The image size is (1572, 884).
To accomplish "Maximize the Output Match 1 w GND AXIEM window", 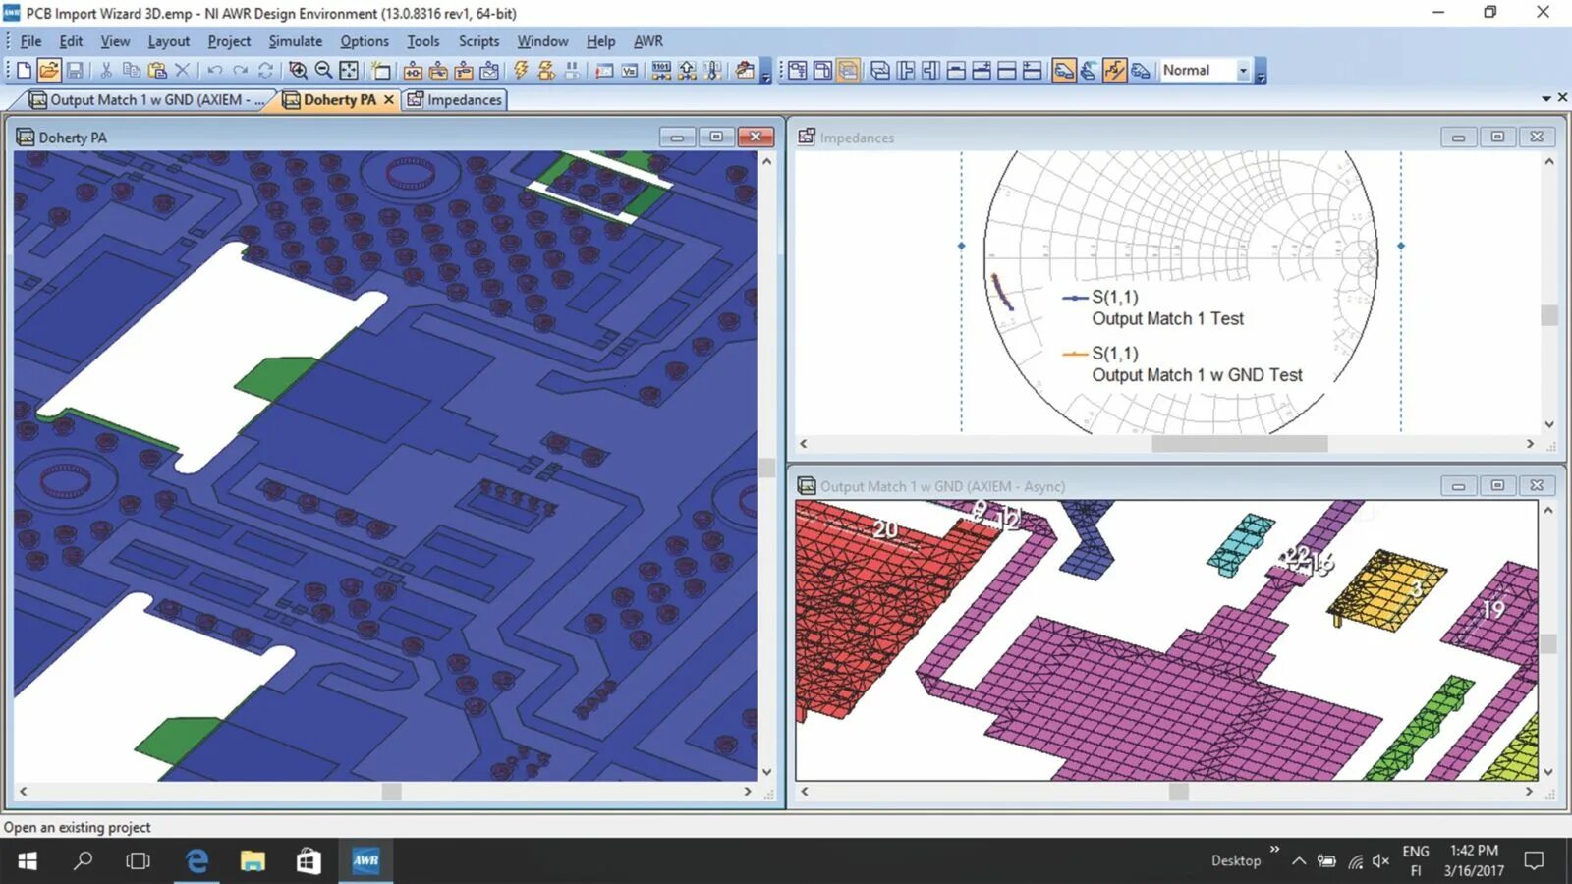I will (x=1497, y=485).
